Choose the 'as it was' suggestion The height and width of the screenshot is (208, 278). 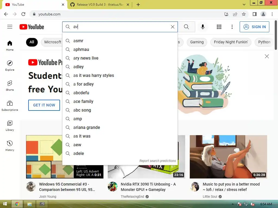(120, 136)
